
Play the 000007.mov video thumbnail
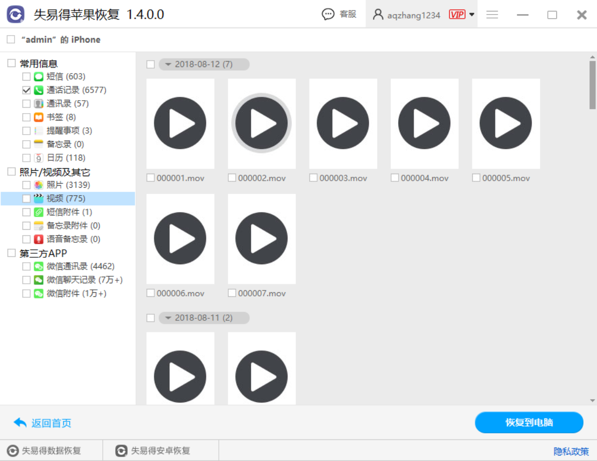point(261,238)
